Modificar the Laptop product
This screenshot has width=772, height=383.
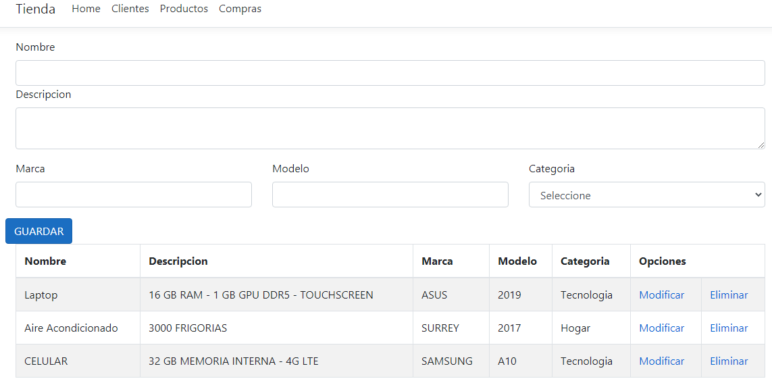coord(661,295)
